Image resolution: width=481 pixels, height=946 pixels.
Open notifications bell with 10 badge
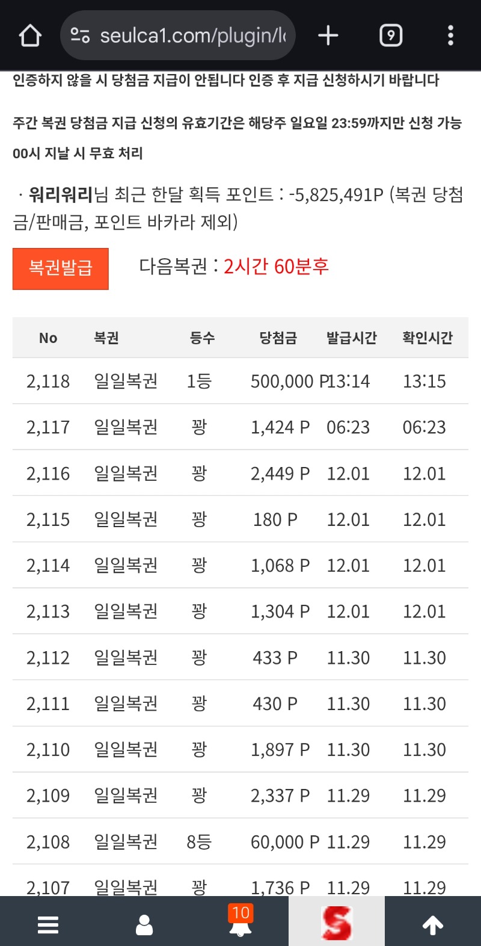(x=240, y=923)
